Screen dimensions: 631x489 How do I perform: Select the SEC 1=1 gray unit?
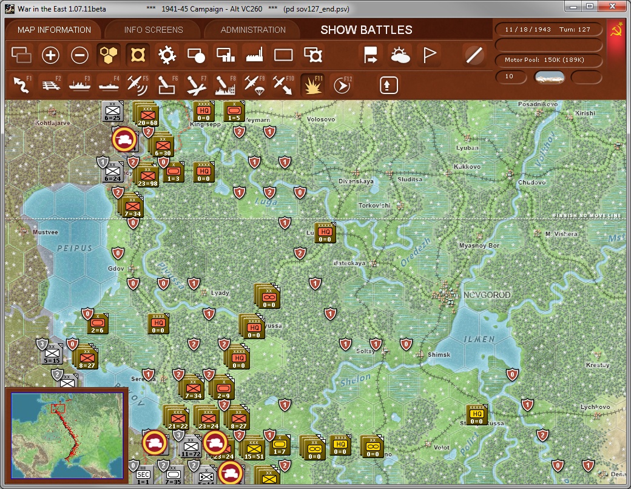tap(143, 474)
